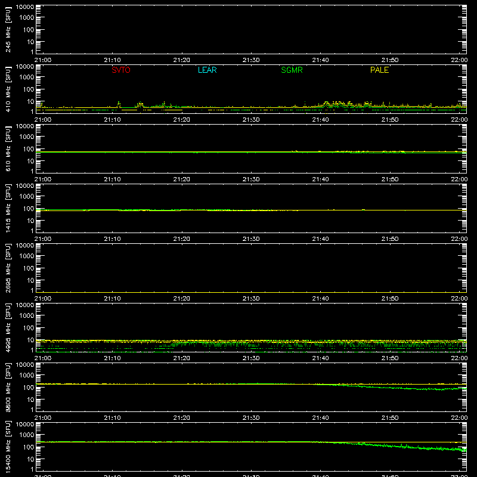
Task: Click 21:30 time label below 245 MHz panel
Action: point(251,60)
